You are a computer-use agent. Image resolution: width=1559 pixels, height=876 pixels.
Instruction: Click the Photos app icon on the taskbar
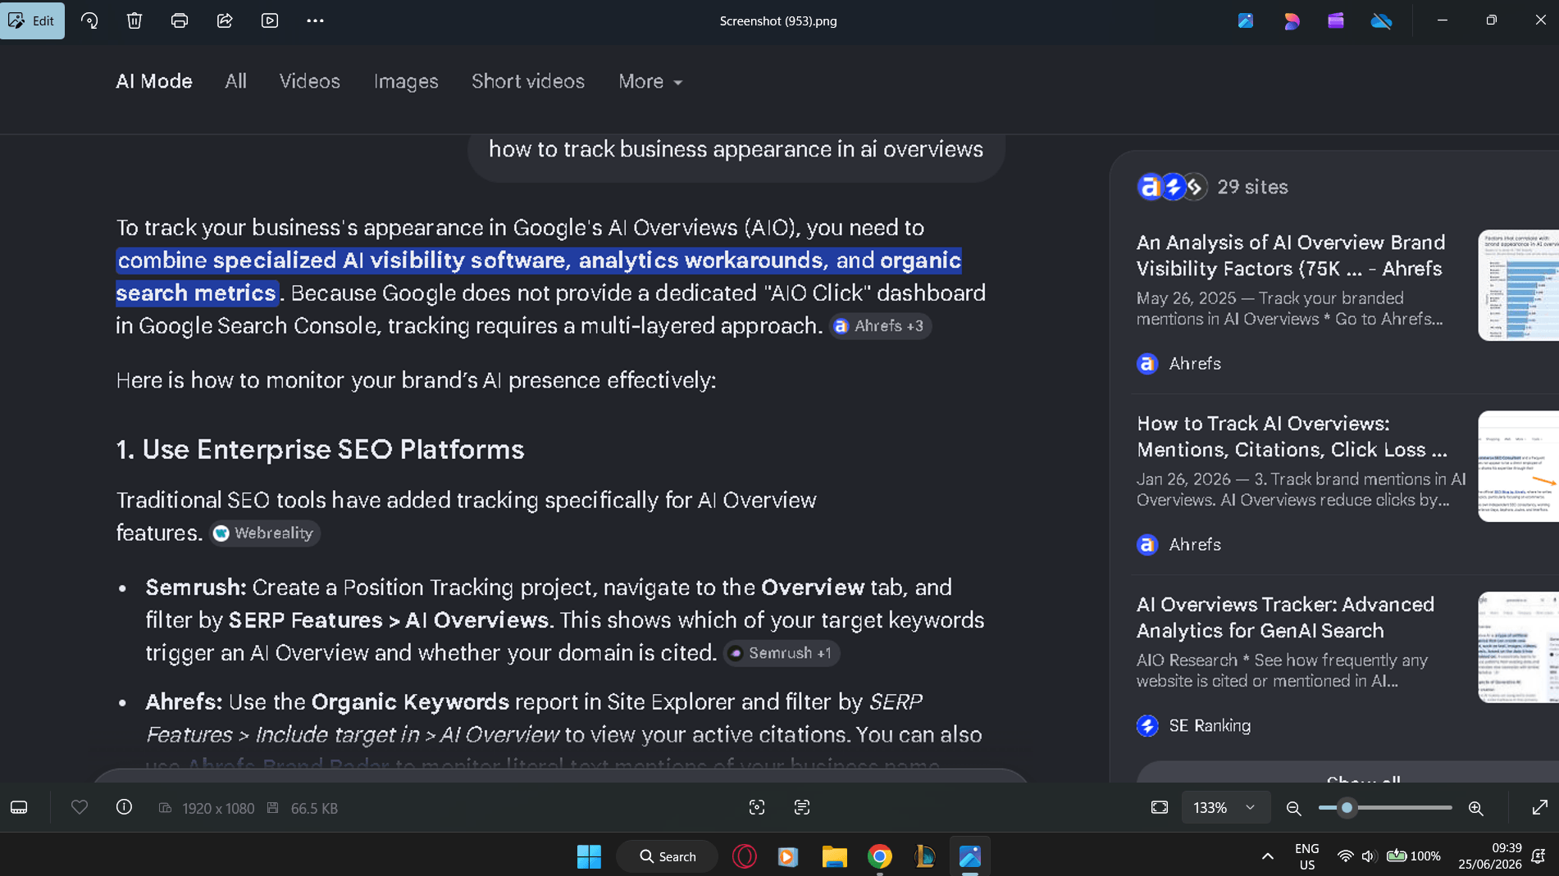[970, 856]
